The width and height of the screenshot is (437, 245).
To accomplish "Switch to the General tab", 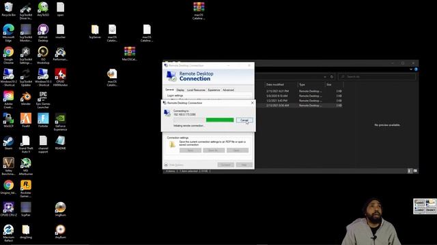I will (169, 90).
